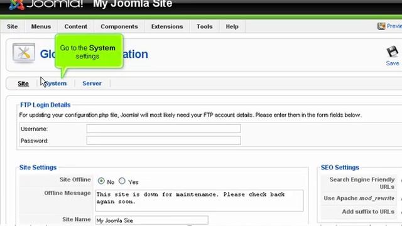402x226 pixels.
Task: Click the FTP Password field
Action: click(163, 141)
